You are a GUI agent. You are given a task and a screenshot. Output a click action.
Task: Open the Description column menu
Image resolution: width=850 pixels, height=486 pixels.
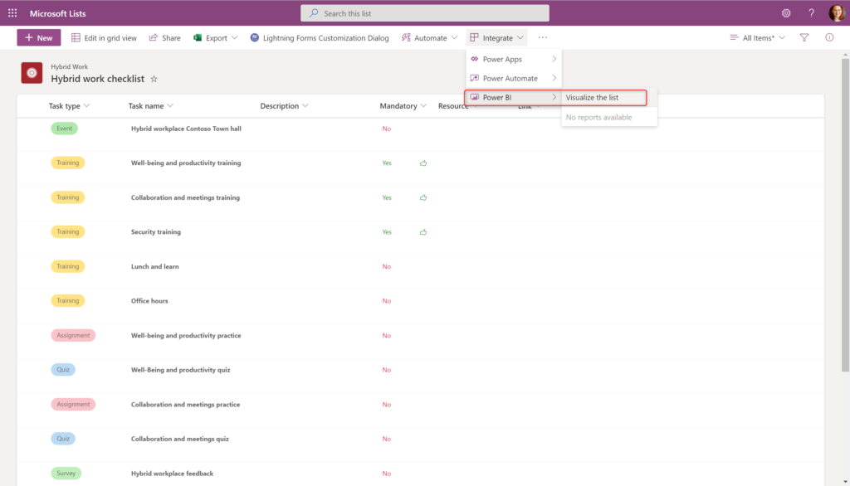point(284,105)
